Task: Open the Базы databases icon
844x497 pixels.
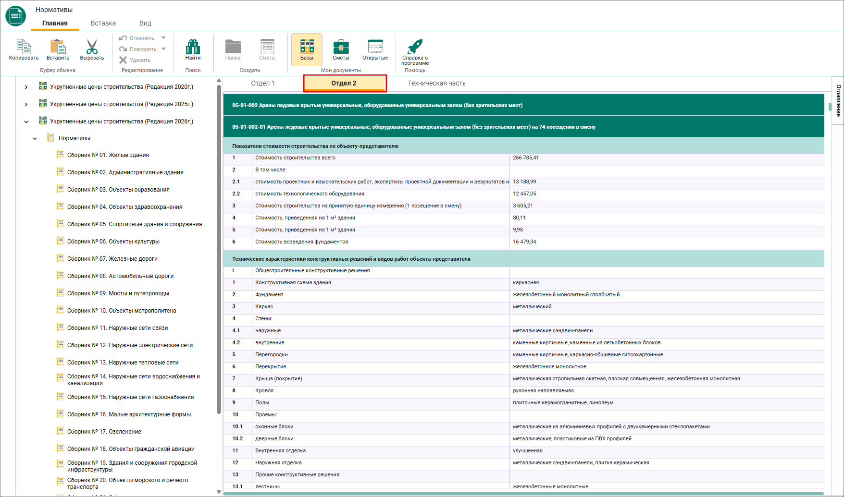Action: coord(307,47)
